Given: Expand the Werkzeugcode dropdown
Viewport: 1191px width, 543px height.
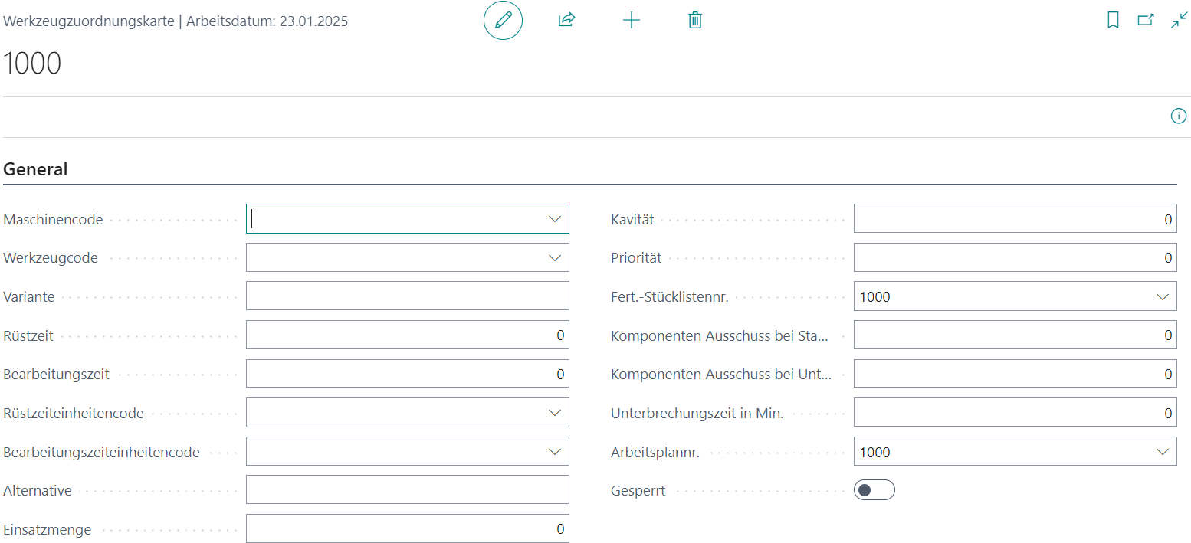Looking at the screenshot, I should click(x=555, y=258).
